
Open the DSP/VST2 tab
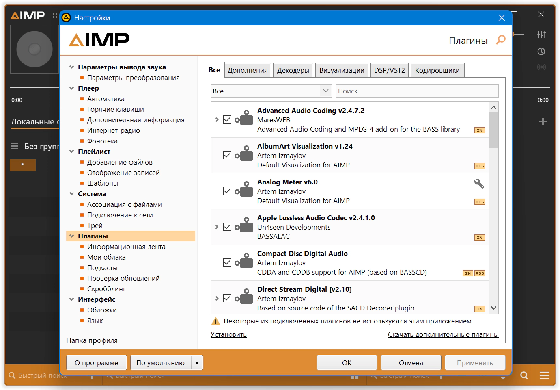pyautogui.click(x=390, y=70)
